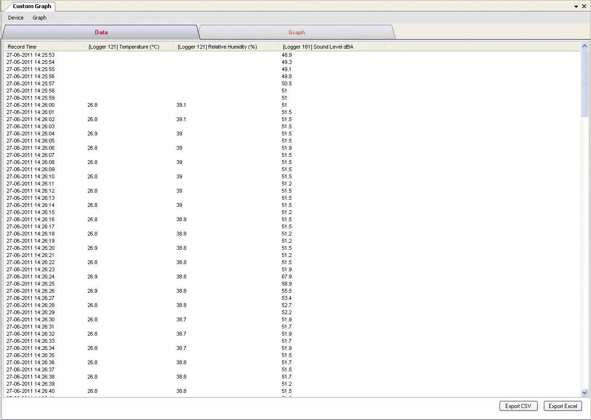591x420 pixels.
Task: Select the first row at 14:25:53
Action: pyautogui.click(x=30, y=55)
